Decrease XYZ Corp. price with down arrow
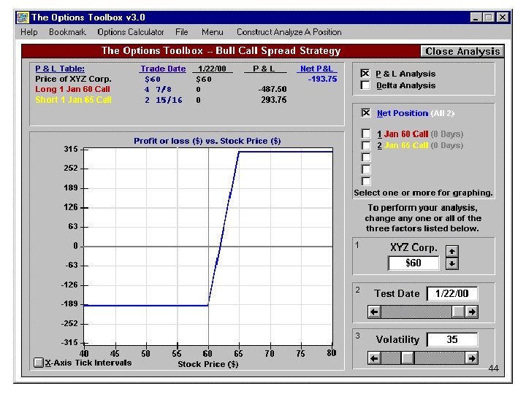The height and width of the screenshot is (394, 526). point(452,263)
